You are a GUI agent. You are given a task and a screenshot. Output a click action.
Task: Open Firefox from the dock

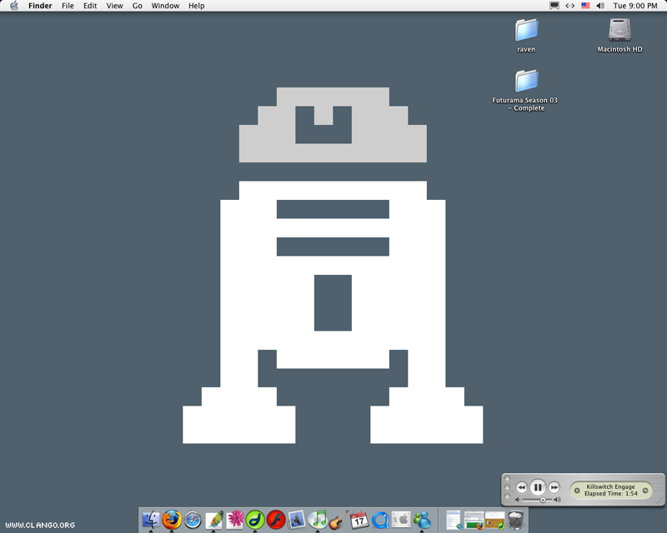pyautogui.click(x=172, y=520)
